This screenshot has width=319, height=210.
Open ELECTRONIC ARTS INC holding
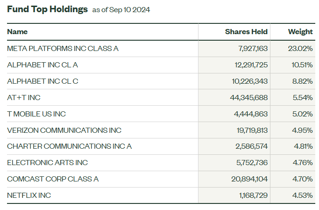coord(47,163)
